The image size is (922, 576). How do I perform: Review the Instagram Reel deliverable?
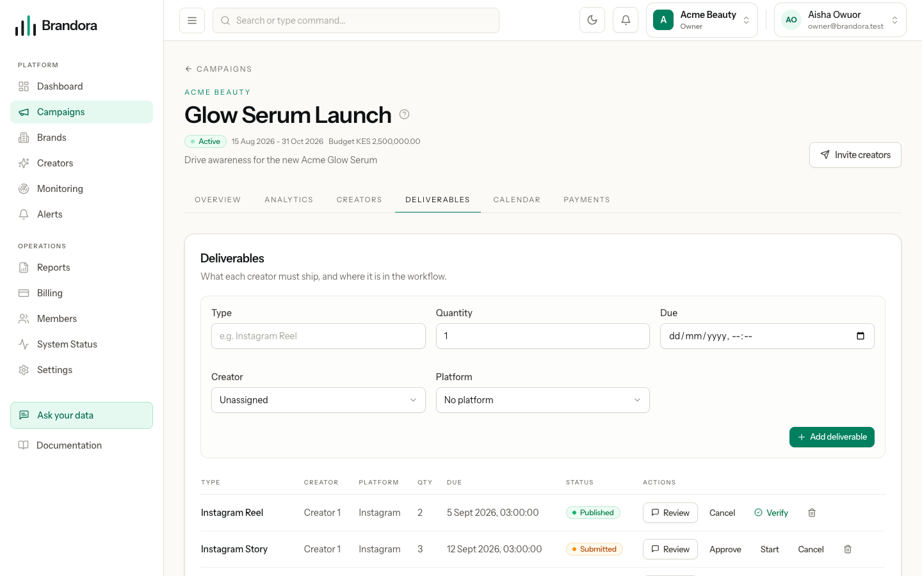[x=670, y=513]
